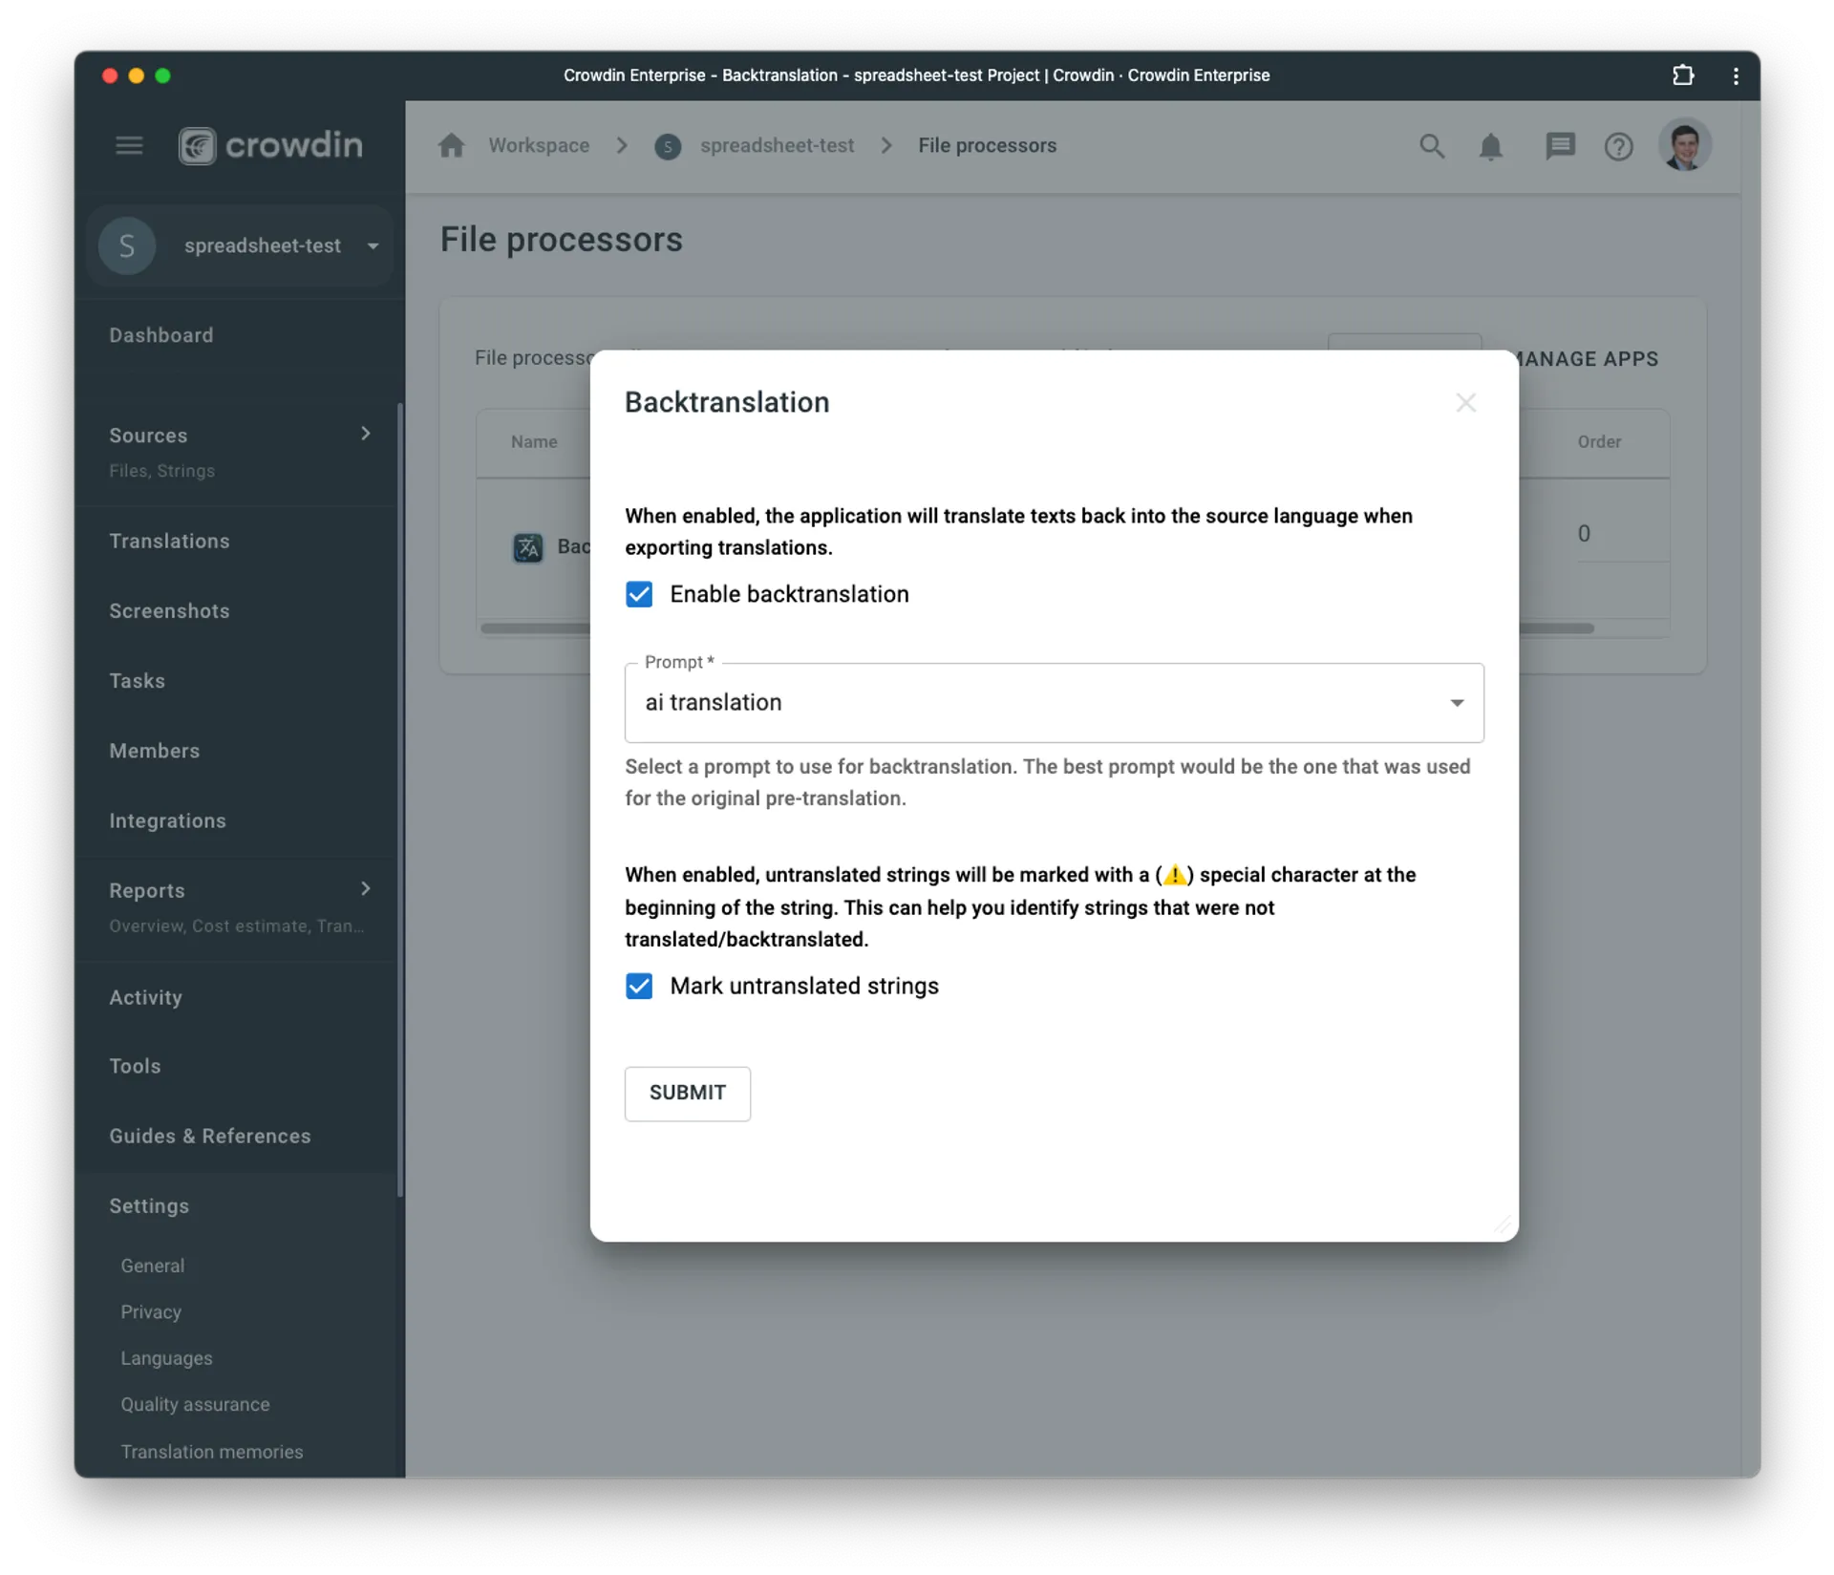Click the spreadsheet-test project avatar in sidebar
Screen dimensions: 1834x1575
(127, 245)
